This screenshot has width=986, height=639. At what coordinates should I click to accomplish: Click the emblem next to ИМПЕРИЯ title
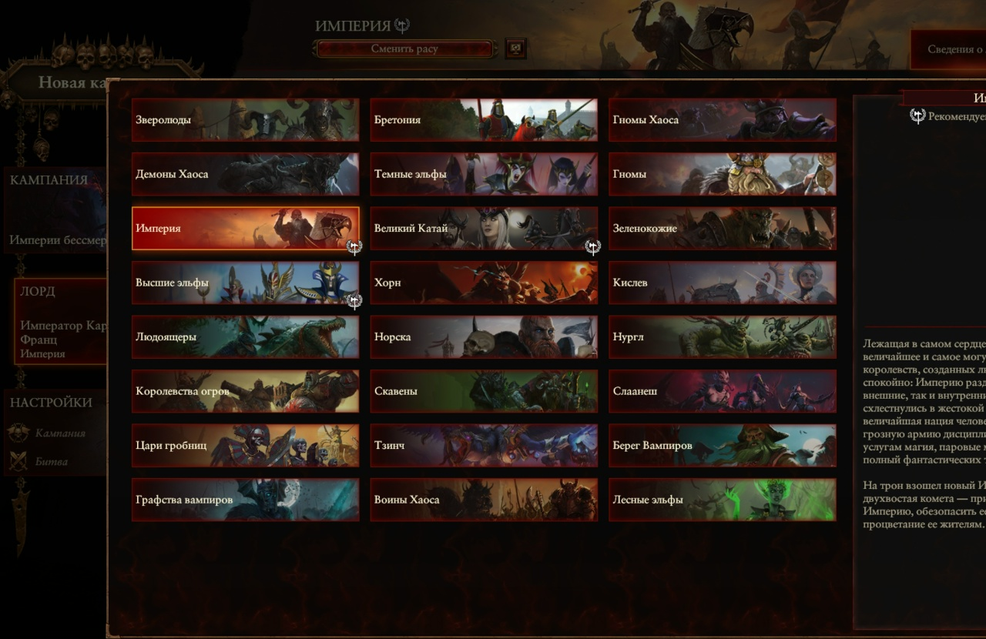point(402,25)
